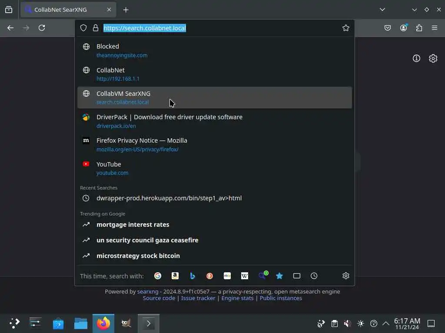View site security lock information

click(96, 28)
